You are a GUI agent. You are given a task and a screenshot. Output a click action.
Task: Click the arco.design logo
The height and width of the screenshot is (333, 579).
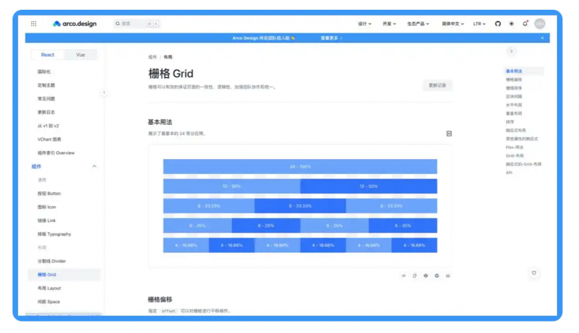point(75,24)
